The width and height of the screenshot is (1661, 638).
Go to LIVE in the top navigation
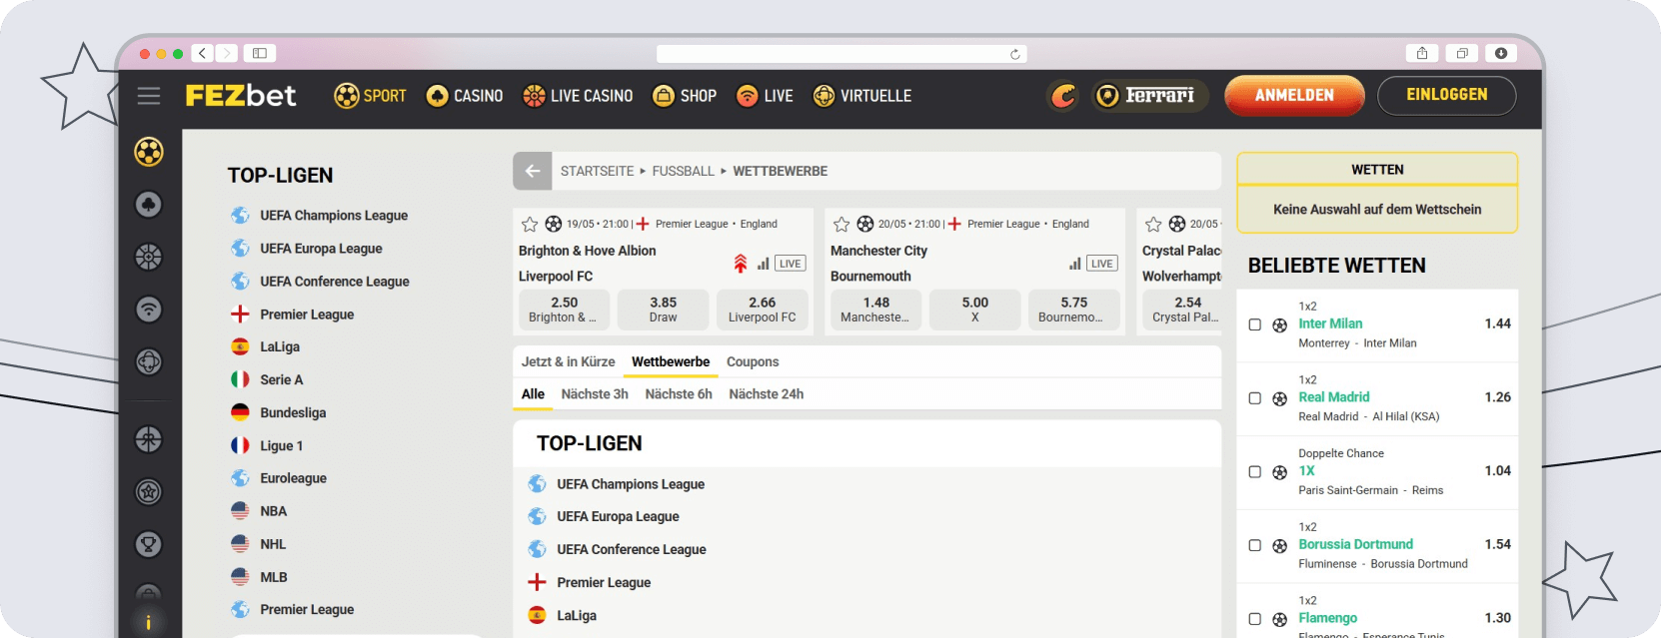[x=765, y=96]
